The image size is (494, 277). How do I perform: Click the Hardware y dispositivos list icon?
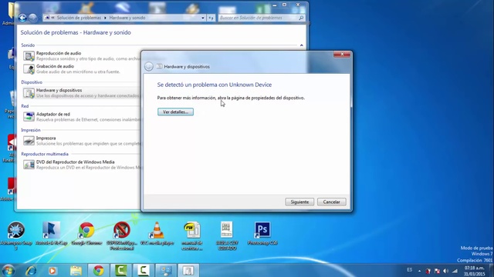[x=29, y=92]
